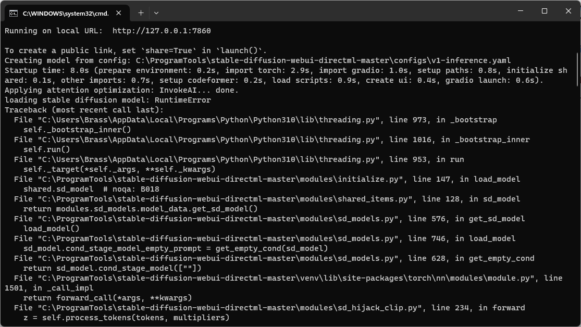Minimize the Windows Terminal window
This screenshot has height=327, width=581.
tap(520, 11)
